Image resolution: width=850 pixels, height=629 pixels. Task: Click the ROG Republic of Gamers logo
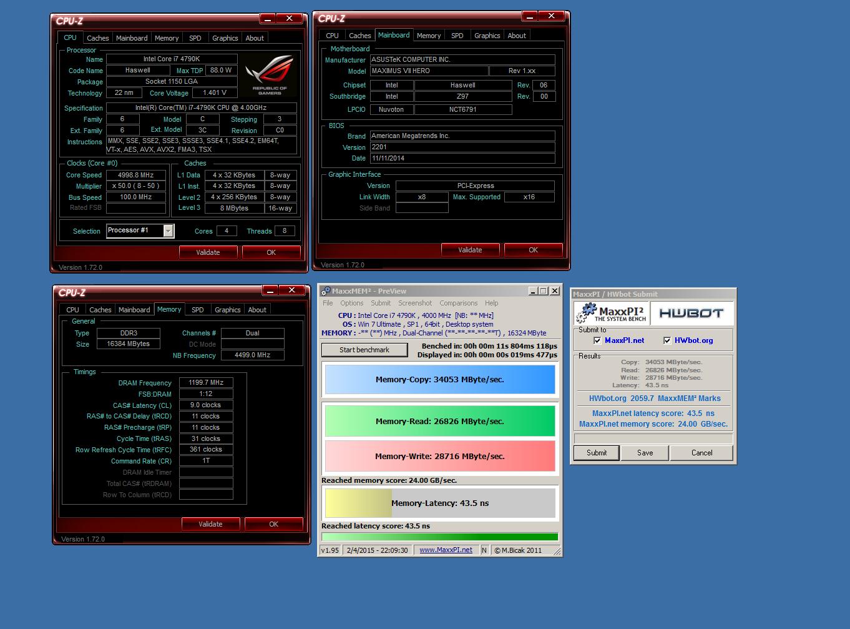coord(270,75)
